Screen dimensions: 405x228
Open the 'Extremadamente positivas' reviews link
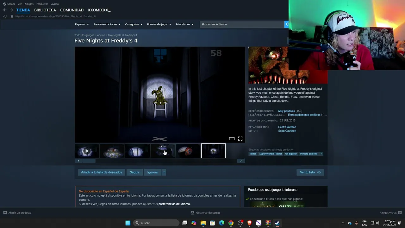[x=304, y=115]
